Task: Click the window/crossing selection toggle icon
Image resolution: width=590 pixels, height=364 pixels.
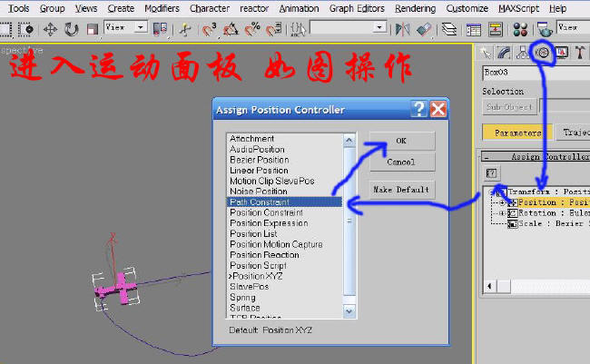Action: (x=25, y=29)
